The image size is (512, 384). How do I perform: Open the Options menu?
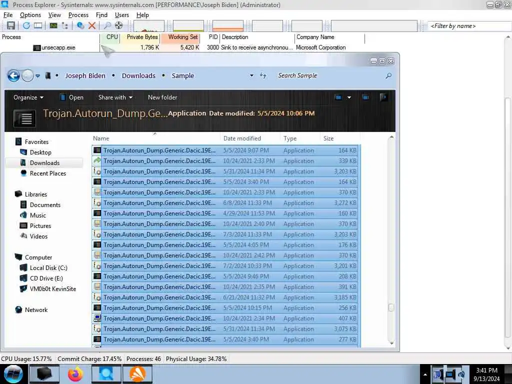[30, 15]
